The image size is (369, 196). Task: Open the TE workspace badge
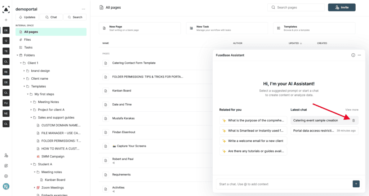6,51
